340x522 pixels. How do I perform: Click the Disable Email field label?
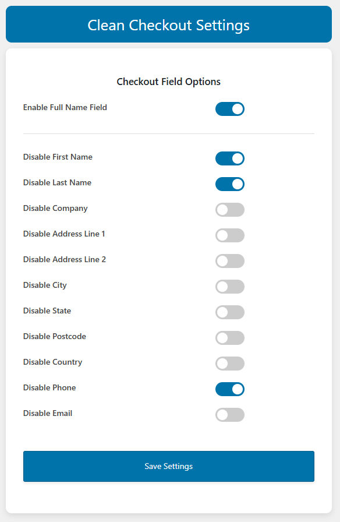(48, 414)
